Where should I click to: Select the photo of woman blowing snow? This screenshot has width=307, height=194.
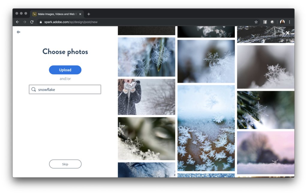pyautogui.click(x=146, y=97)
